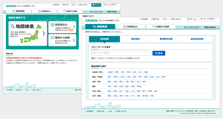Select the 地図再出力 tab in front window
The height and width of the screenshot is (119, 223).
pyautogui.click(x=131, y=26)
